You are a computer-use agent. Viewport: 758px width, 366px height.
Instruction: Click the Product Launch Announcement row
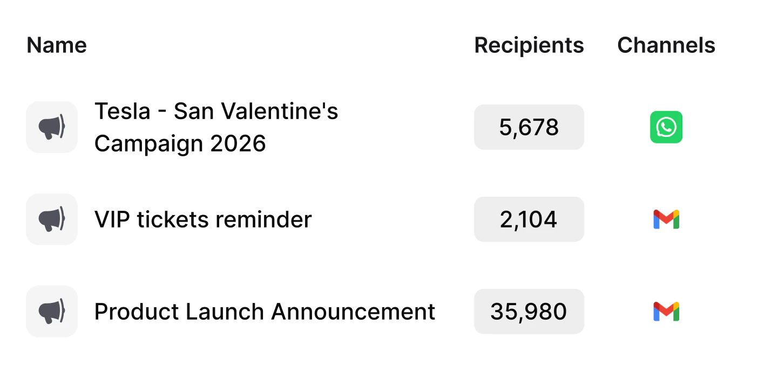point(324,311)
